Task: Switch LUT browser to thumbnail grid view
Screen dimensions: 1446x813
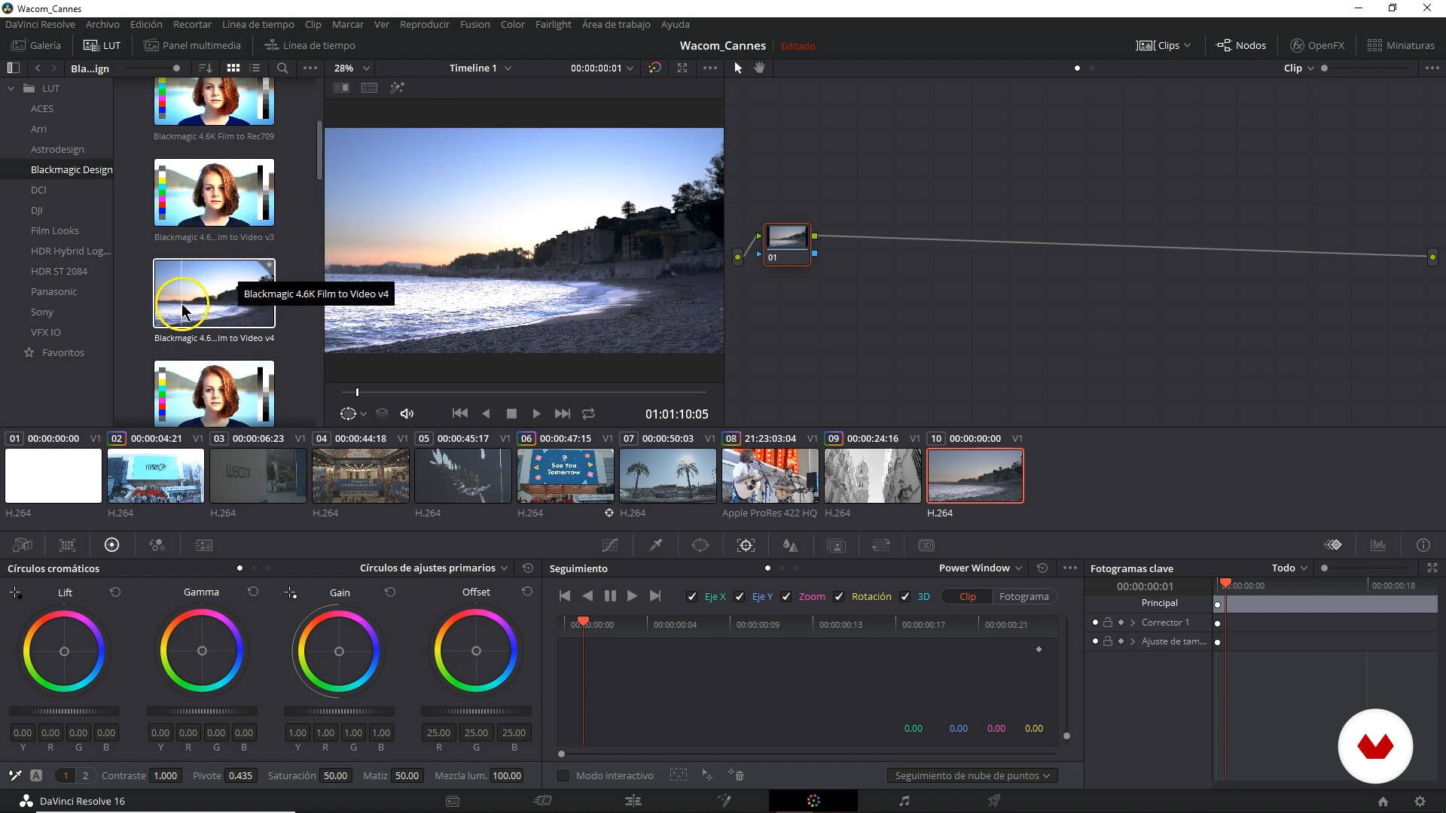Action: click(233, 68)
